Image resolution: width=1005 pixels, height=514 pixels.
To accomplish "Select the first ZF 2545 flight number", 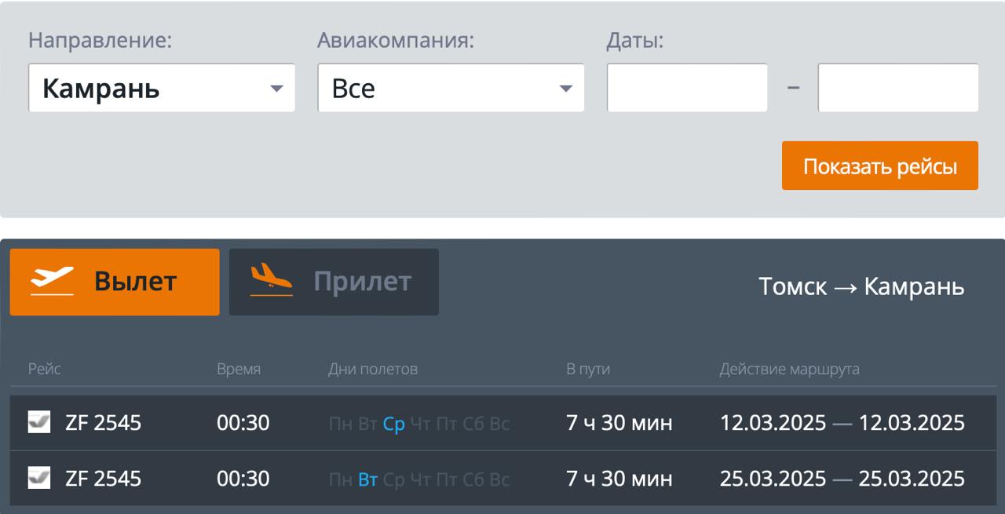I will 103,423.
